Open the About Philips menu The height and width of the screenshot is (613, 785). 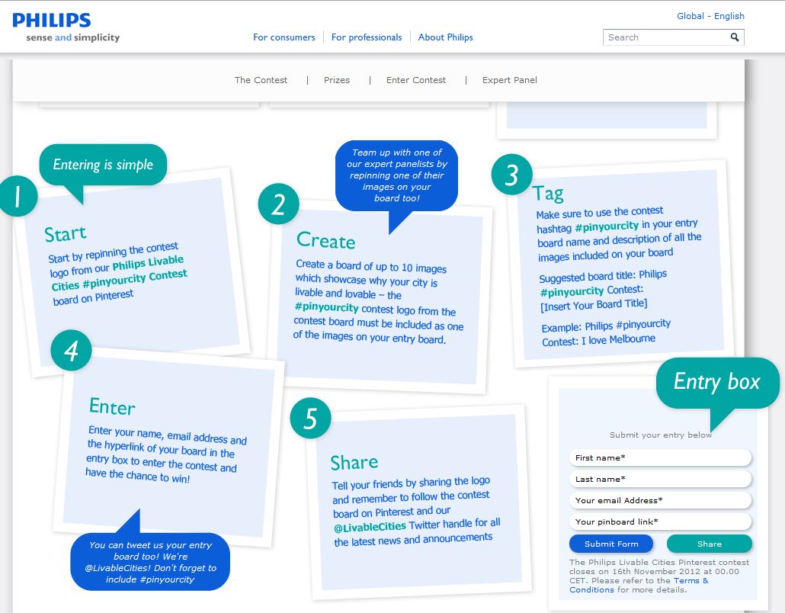pyautogui.click(x=445, y=37)
